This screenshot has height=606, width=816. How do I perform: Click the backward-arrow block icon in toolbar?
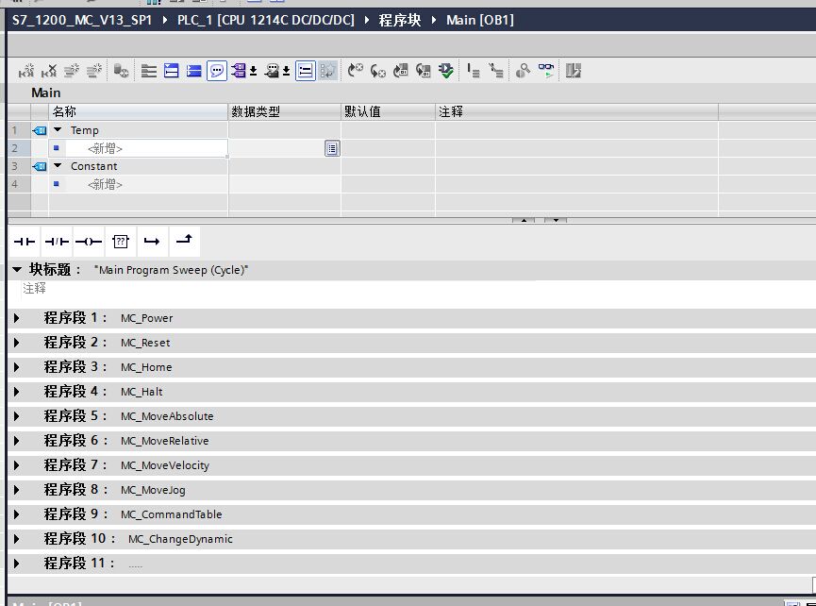coord(401,70)
